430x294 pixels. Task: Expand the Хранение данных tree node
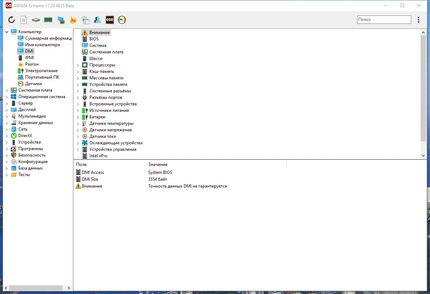click(7, 123)
